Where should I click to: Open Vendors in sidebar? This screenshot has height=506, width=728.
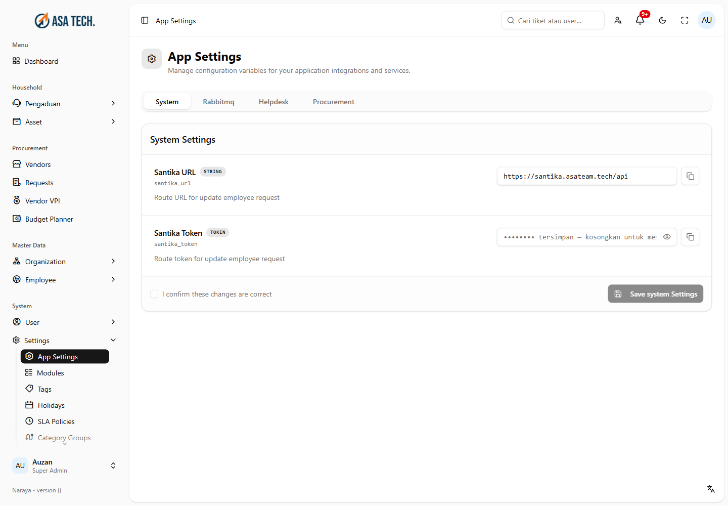65,164
